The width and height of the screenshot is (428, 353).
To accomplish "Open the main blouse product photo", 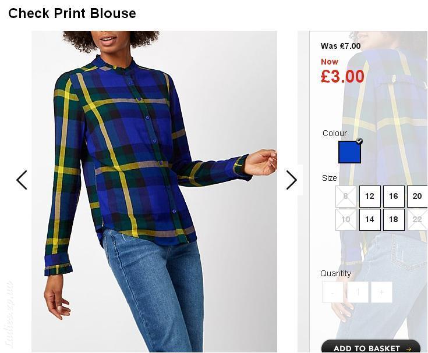I will tap(154, 192).
